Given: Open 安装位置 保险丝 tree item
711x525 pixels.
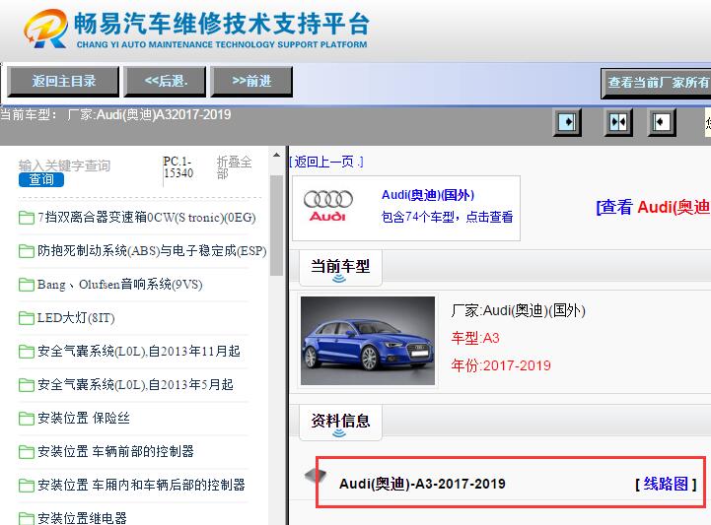Looking at the screenshot, I should pos(83,419).
